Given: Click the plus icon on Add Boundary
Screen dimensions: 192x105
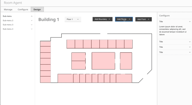Looking at the screenshot, I should 109,19.
